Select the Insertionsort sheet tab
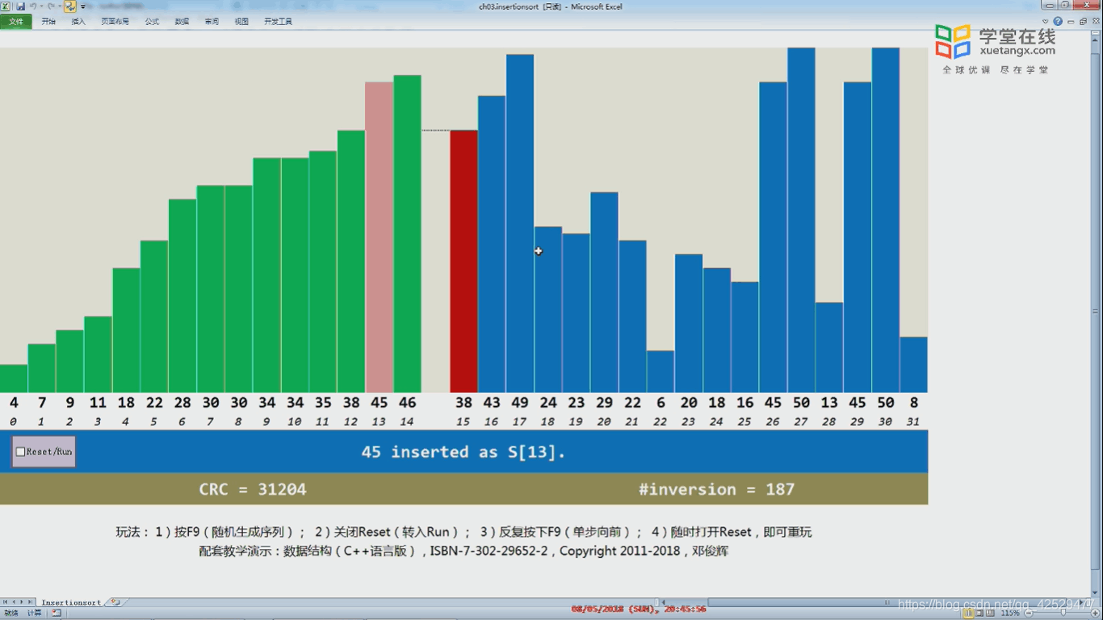 [x=71, y=602]
